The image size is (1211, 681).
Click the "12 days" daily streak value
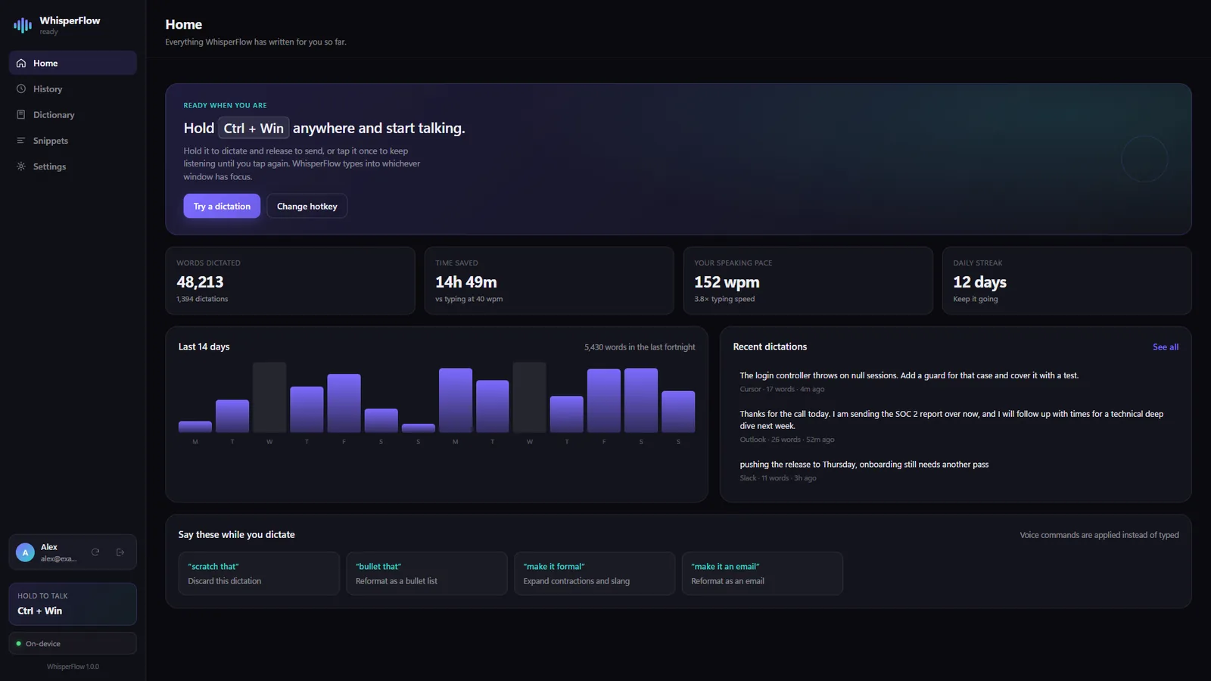979,282
